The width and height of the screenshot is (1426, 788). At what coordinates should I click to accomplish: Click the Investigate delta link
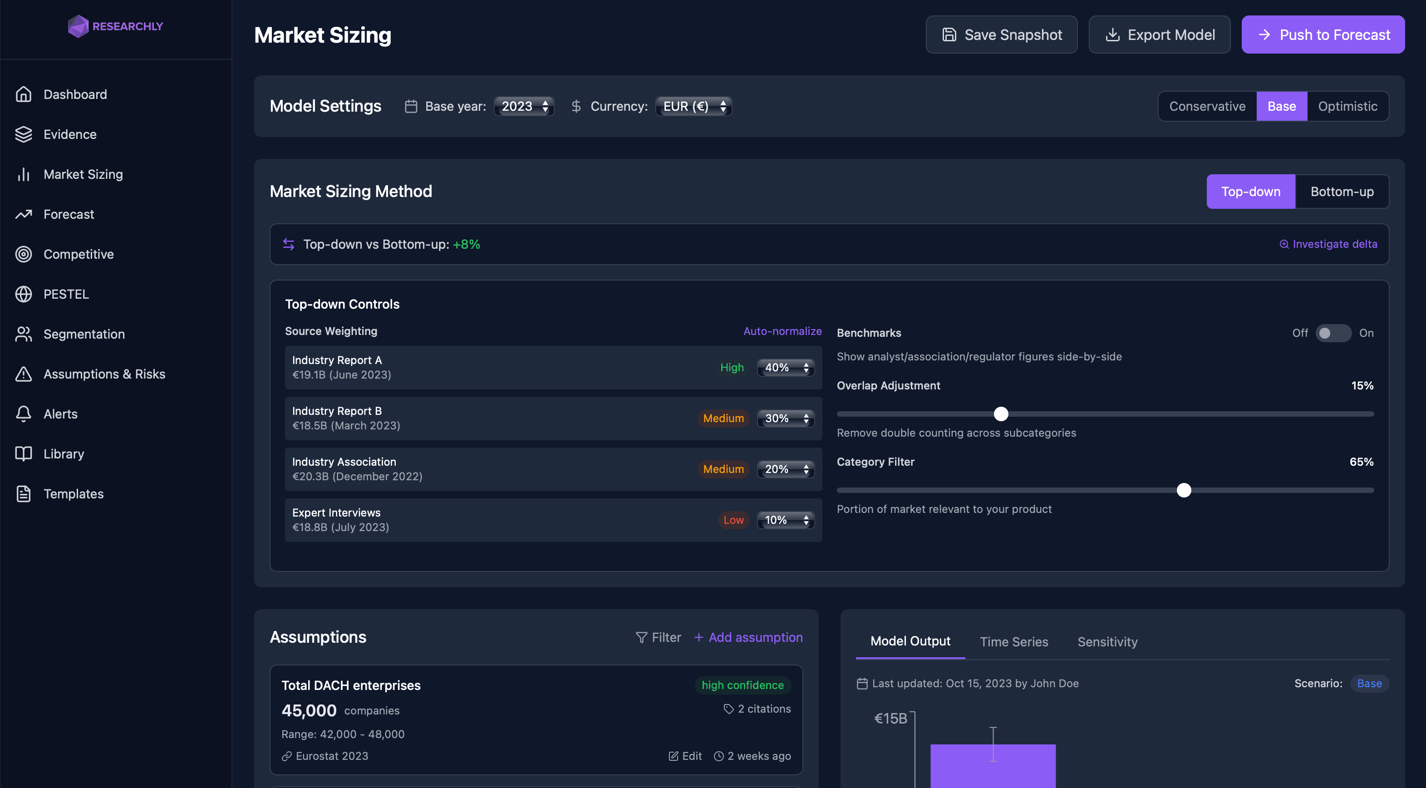[x=1328, y=244]
